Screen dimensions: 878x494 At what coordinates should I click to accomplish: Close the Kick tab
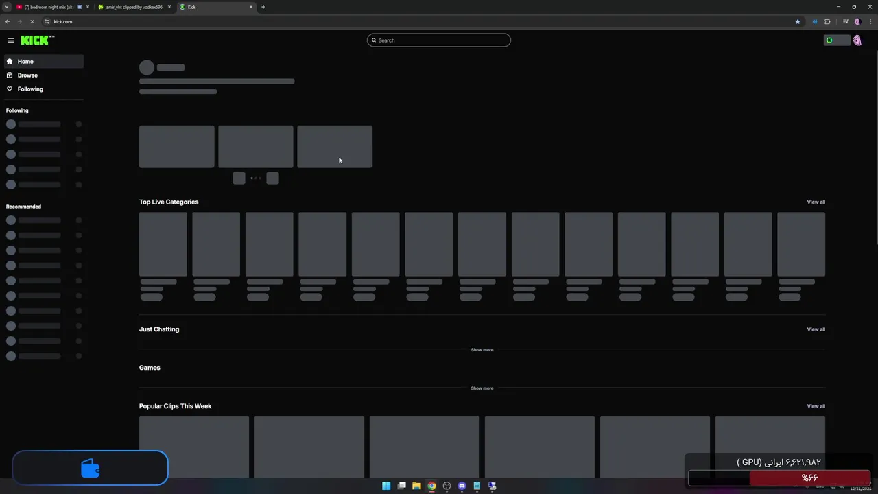(251, 7)
